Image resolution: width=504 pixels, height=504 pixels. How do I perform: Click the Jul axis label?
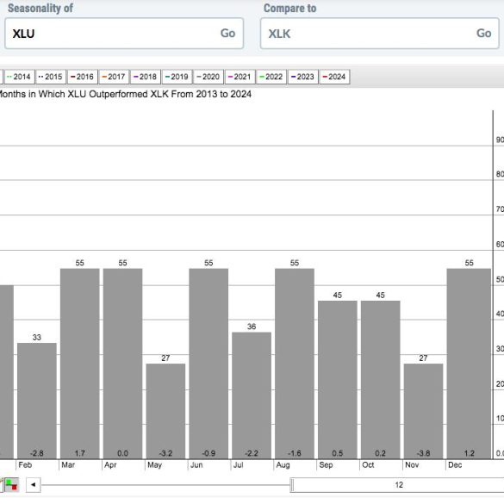coord(238,465)
